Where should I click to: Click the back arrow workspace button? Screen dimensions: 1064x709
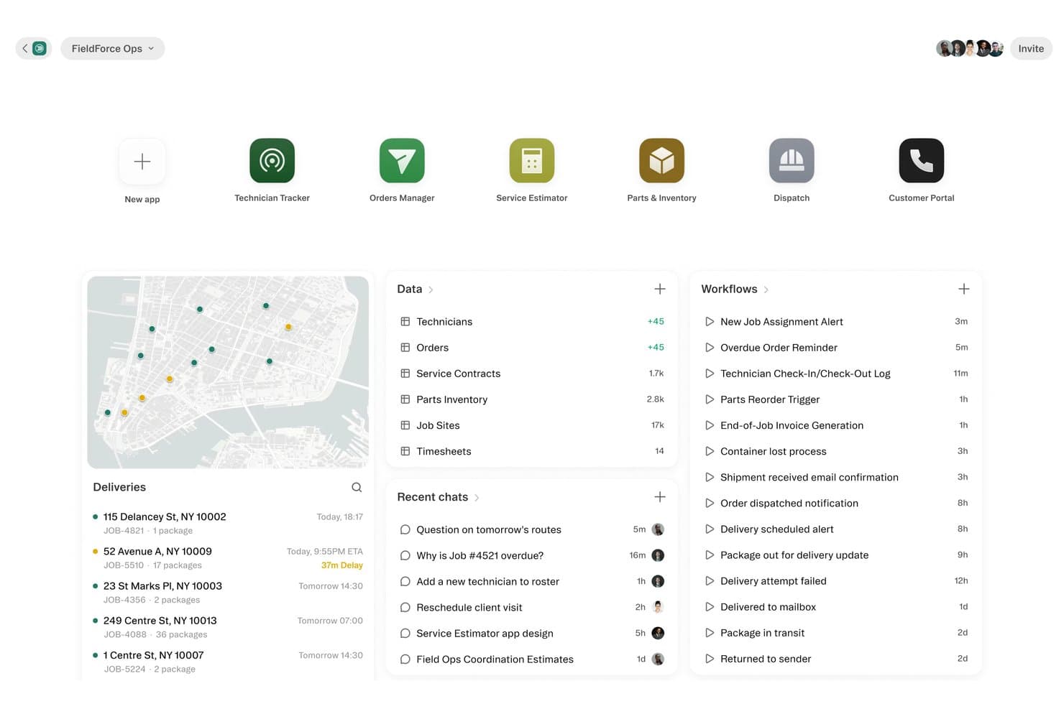33,48
